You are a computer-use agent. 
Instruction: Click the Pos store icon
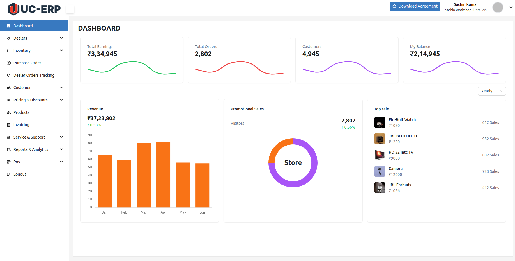point(9,162)
